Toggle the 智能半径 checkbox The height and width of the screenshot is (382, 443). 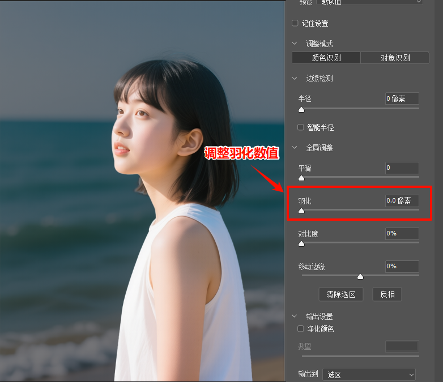301,127
